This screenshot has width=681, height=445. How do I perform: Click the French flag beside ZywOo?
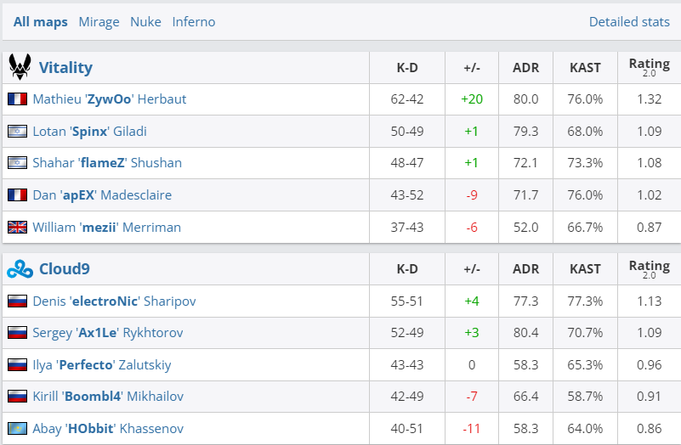[x=17, y=99]
